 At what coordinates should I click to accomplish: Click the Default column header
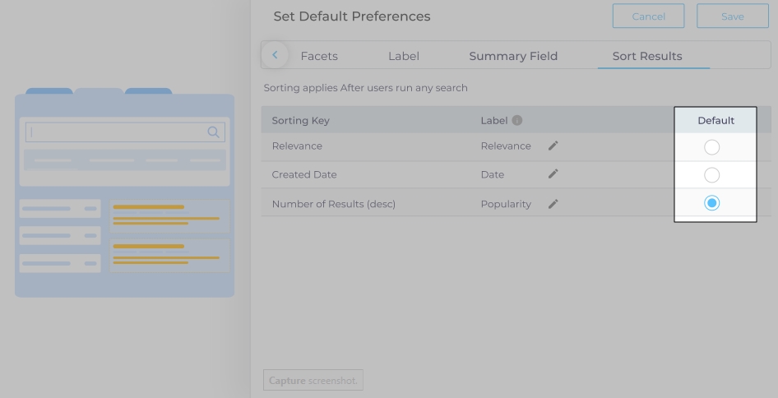click(x=715, y=121)
